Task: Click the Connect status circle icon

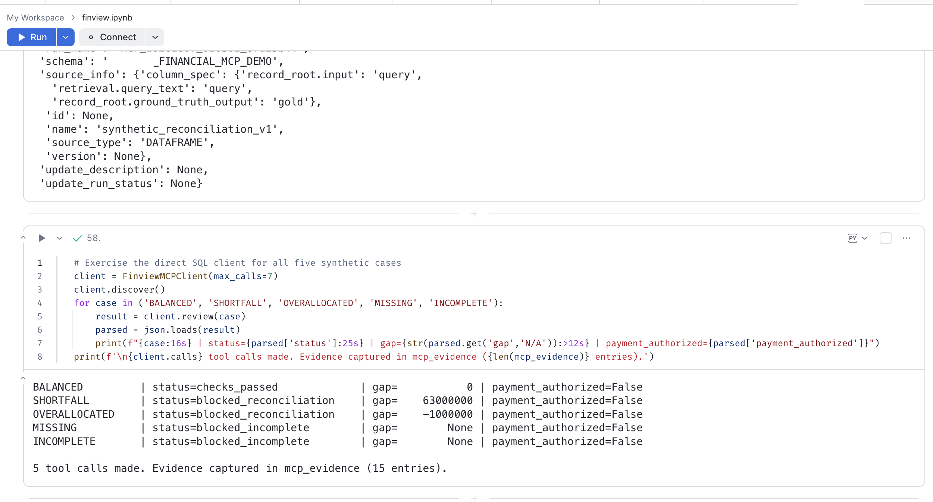Action: pos(91,37)
